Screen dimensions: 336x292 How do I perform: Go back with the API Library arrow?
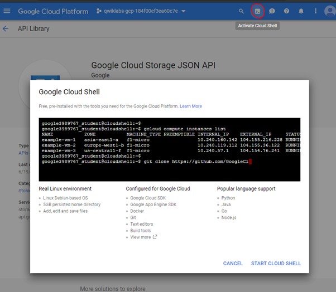click(x=6, y=28)
